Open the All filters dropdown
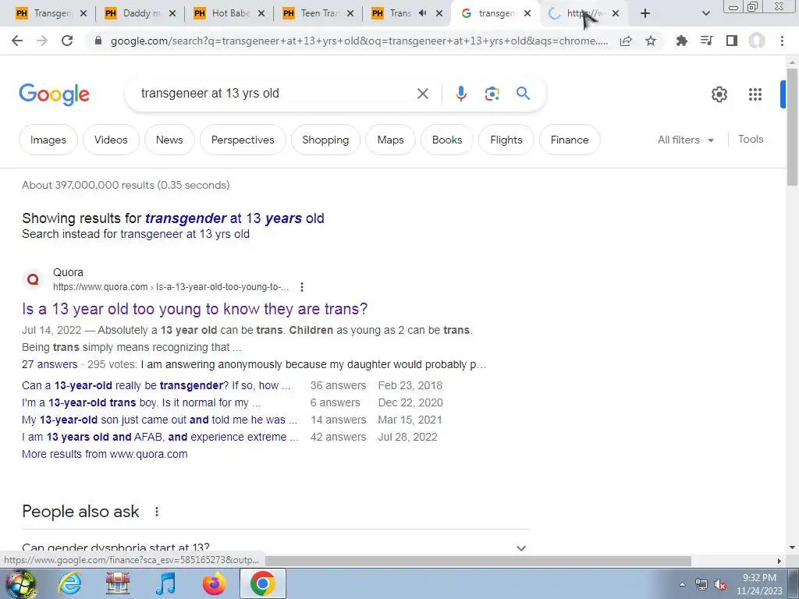 [686, 140]
